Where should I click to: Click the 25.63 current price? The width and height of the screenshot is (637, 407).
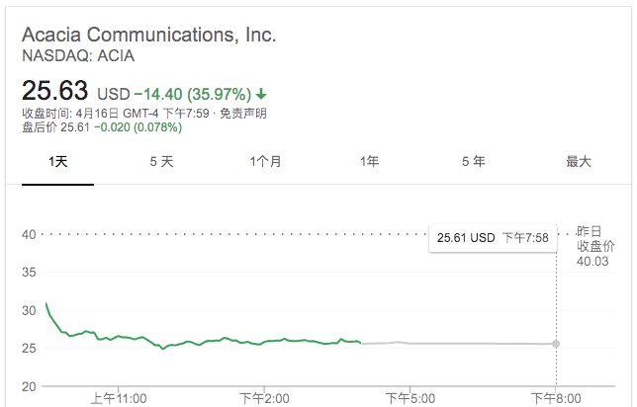pyautogui.click(x=54, y=90)
